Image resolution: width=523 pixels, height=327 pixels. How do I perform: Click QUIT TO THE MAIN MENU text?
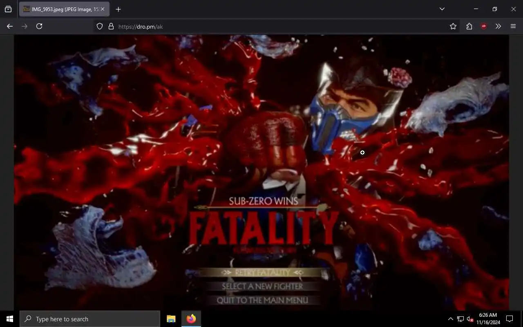(x=262, y=300)
